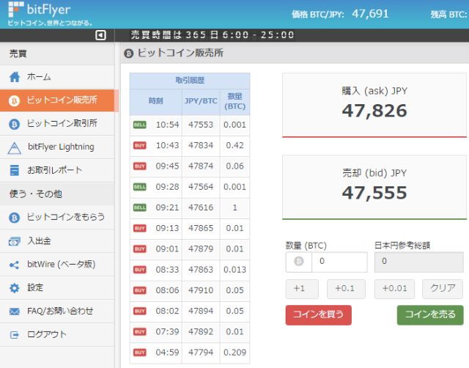Click the red コインを買う buy button
This screenshot has width=469, height=368.
click(318, 315)
